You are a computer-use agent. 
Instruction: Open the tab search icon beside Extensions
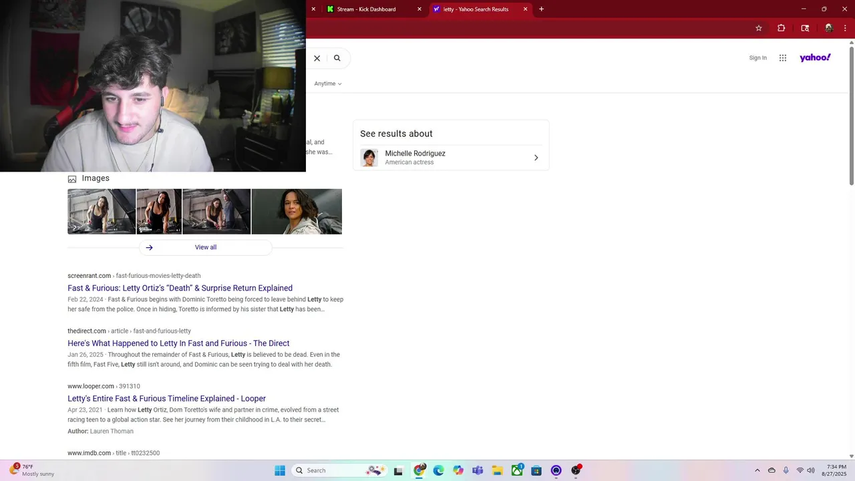(x=805, y=28)
